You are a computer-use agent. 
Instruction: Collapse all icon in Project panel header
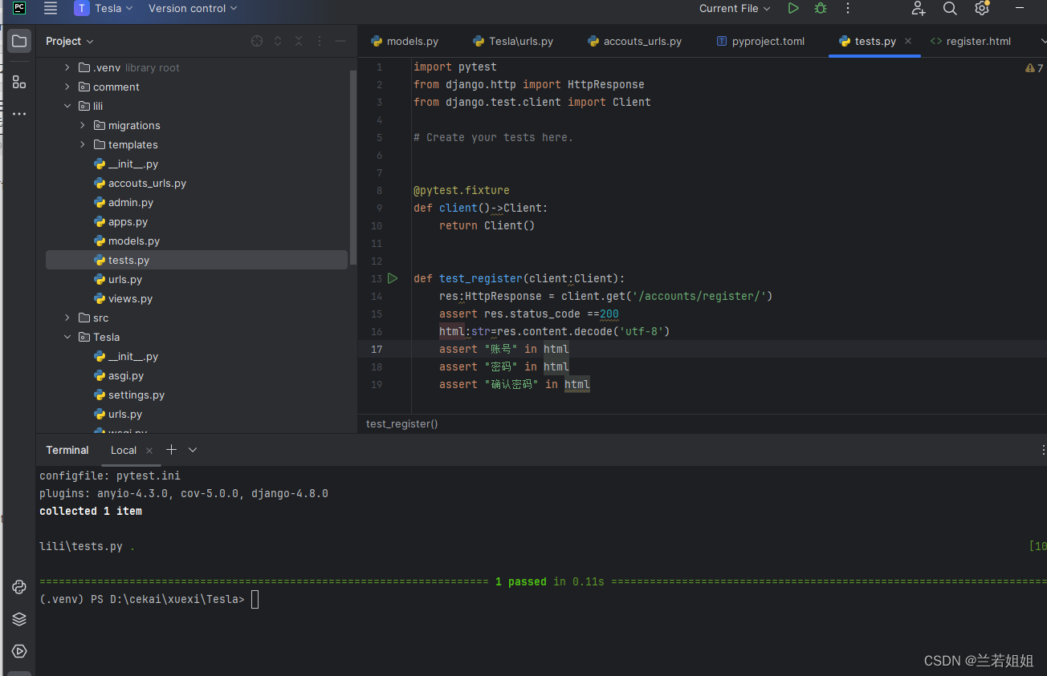(299, 41)
